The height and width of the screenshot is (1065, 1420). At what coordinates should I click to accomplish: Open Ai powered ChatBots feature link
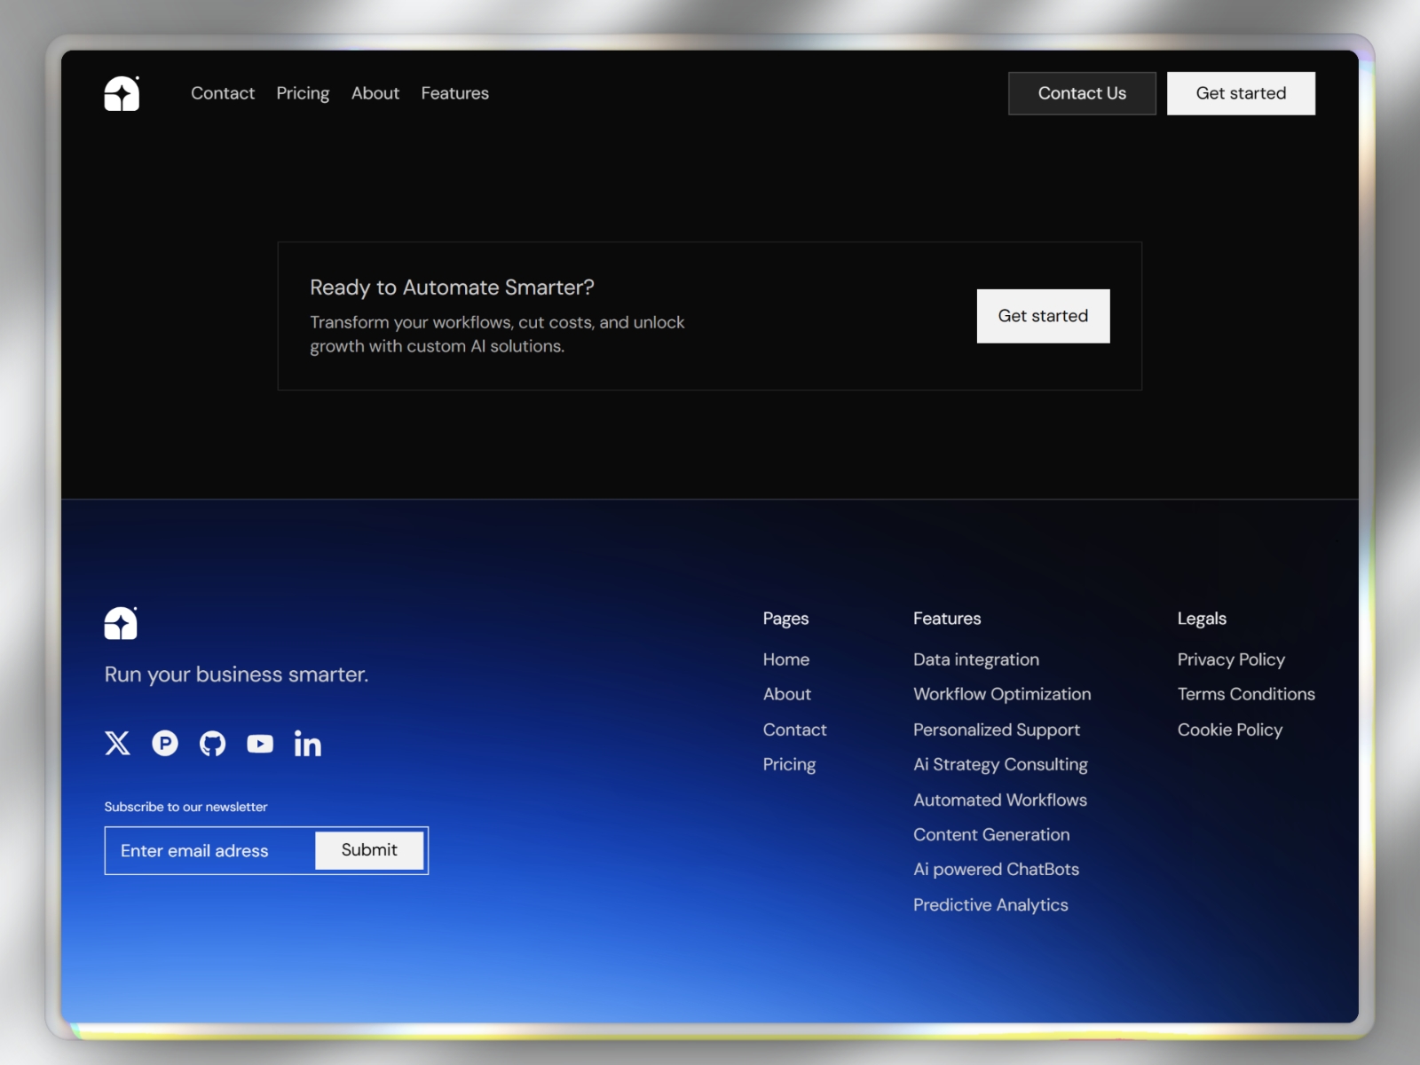tap(996, 869)
